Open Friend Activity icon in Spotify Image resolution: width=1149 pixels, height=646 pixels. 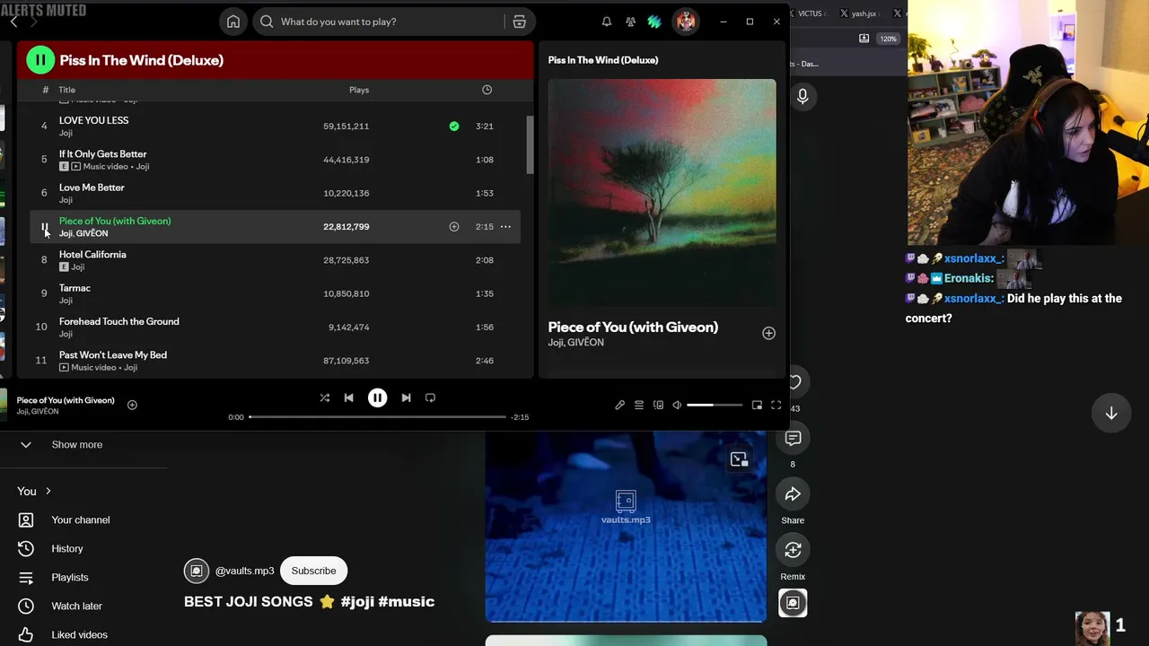point(630,22)
